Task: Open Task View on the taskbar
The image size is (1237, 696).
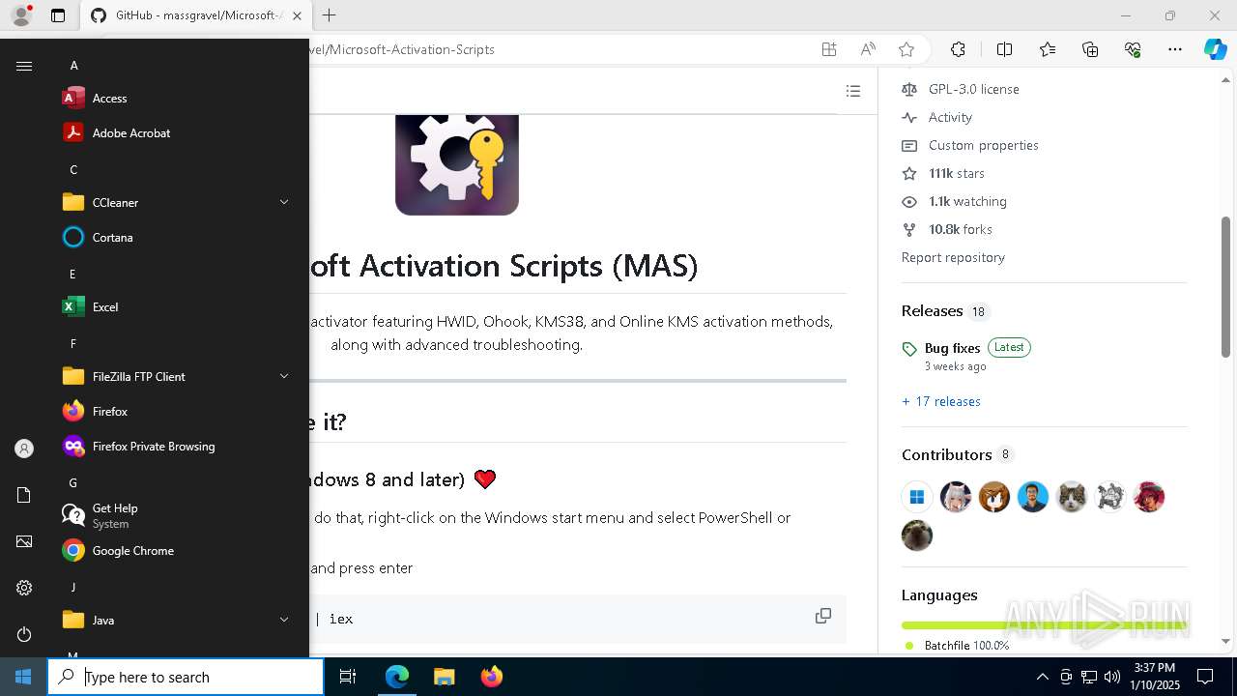Action: pyautogui.click(x=348, y=677)
